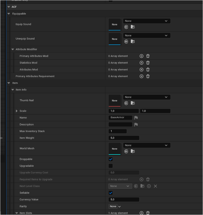The image size is (203, 215).
Task: Uncheck the Sellable option
Action: coord(111,193)
